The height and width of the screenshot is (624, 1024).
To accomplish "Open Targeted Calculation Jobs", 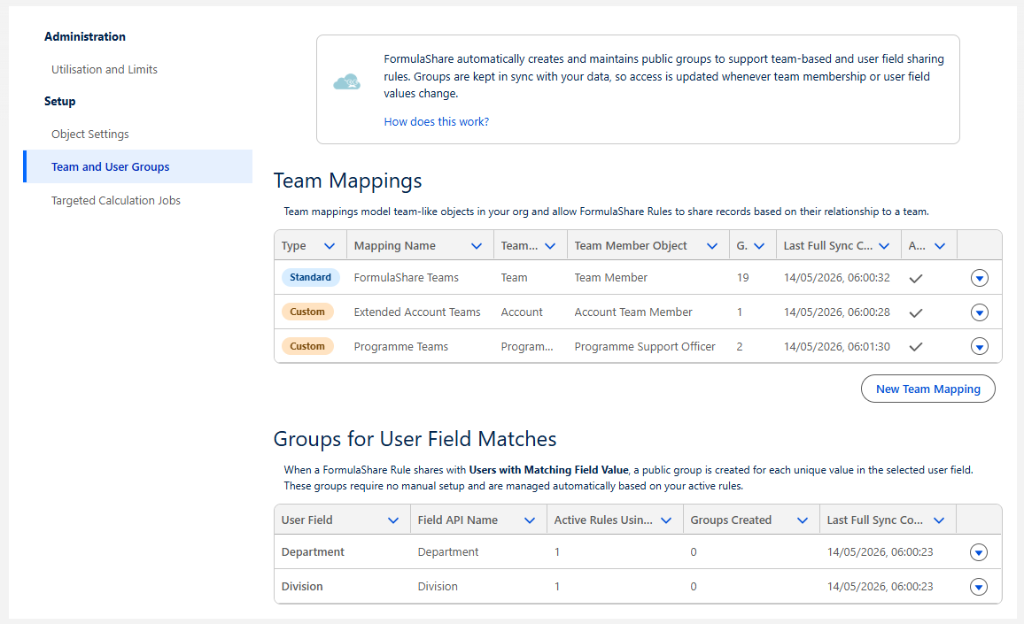I will click(x=115, y=200).
